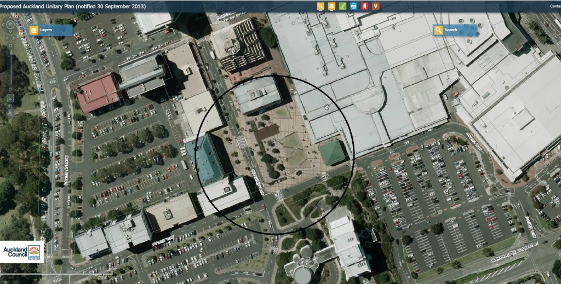This screenshot has width=561, height=284.
Task: Select the green Draw pencil tool
Action: [x=343, y=6]
